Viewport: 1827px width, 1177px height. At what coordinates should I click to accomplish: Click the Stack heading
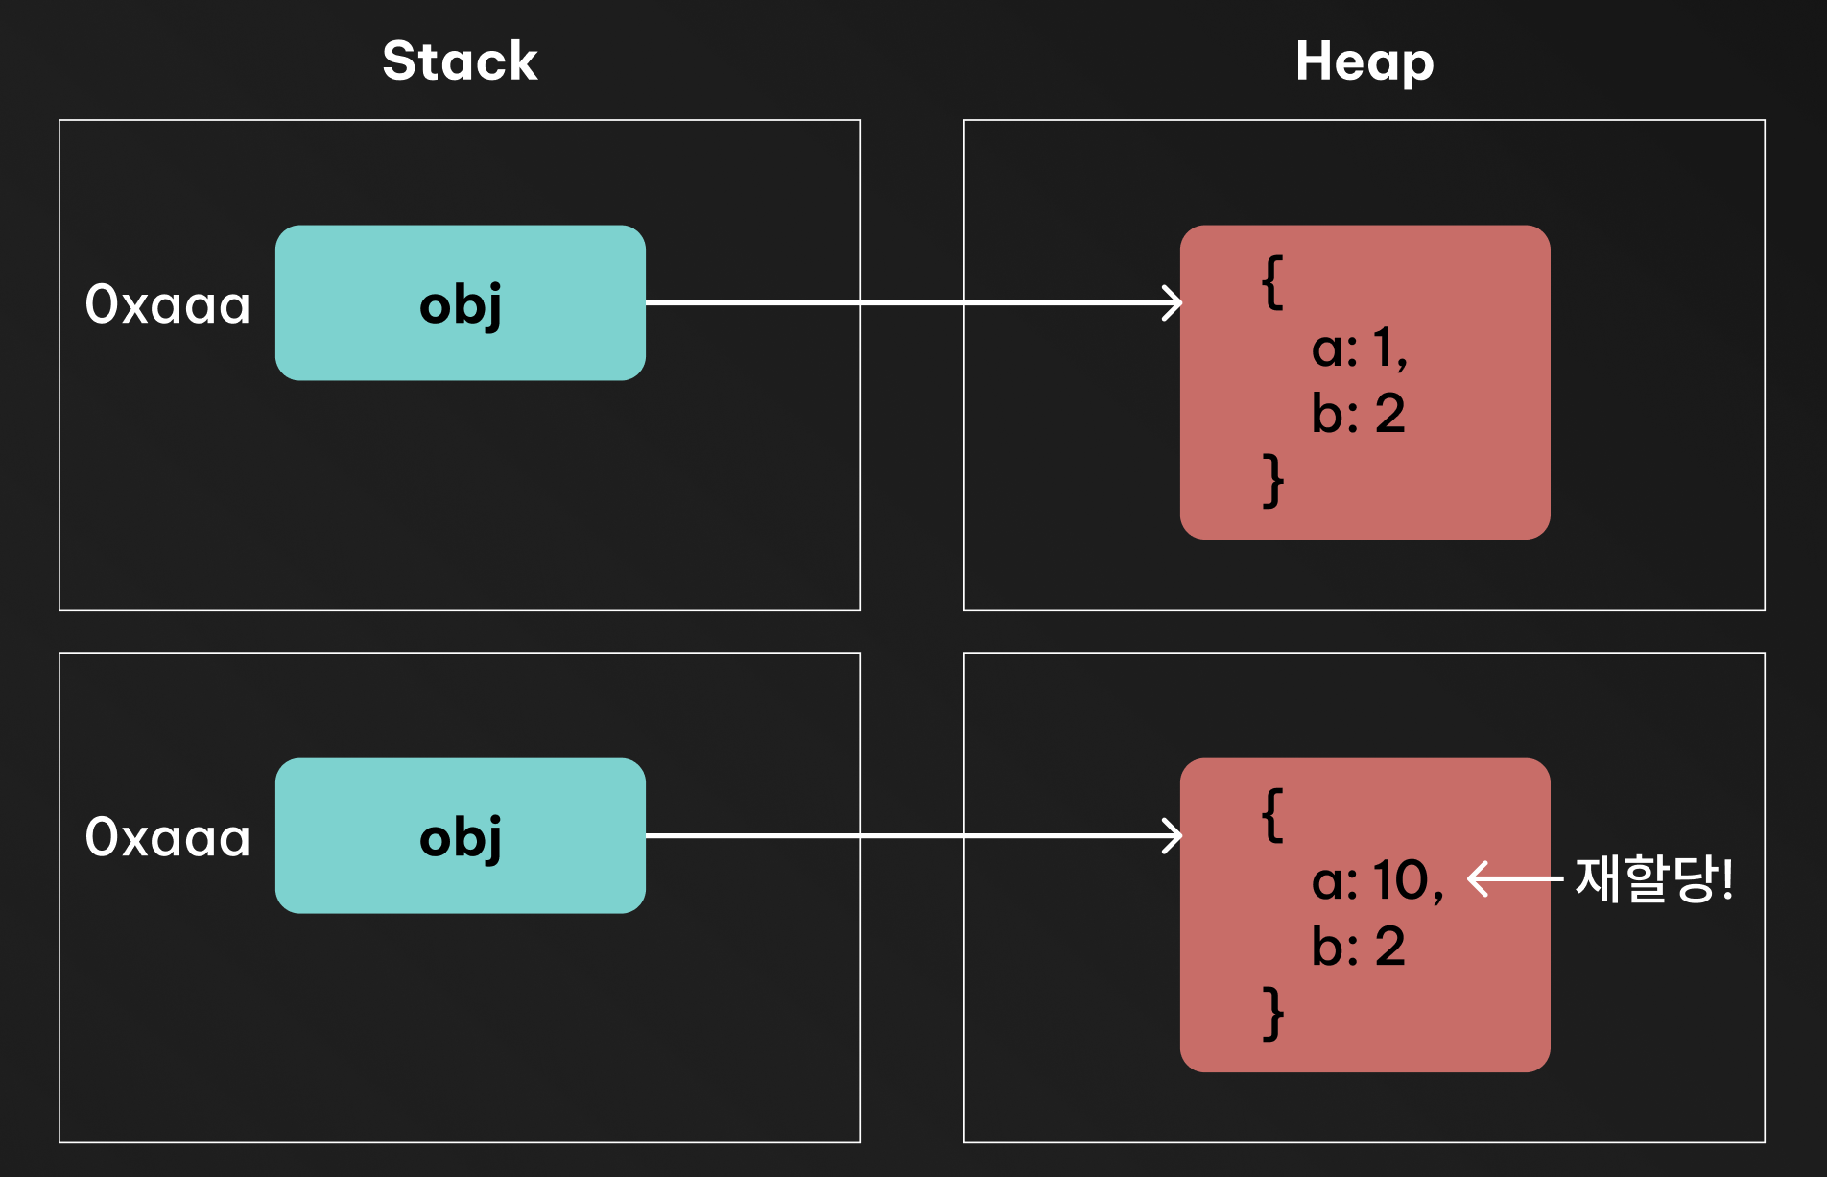[460, 61]
